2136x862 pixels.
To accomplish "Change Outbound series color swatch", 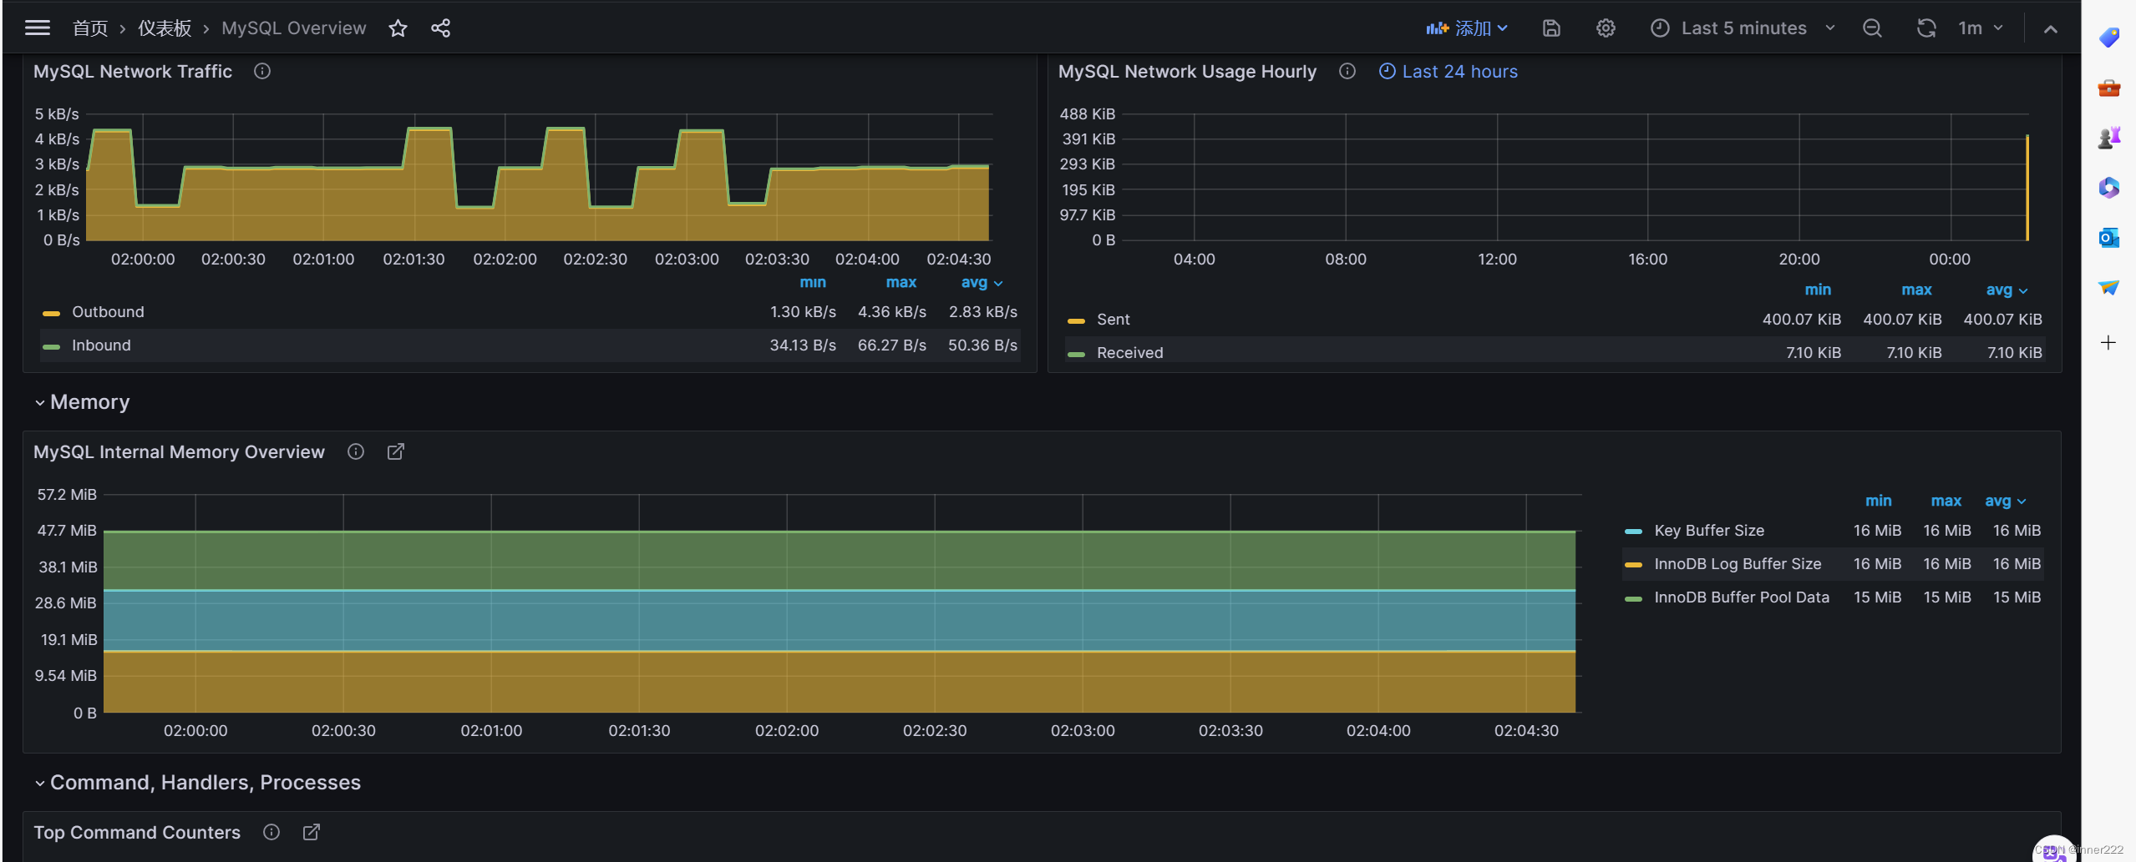I will tap(51, 313).
